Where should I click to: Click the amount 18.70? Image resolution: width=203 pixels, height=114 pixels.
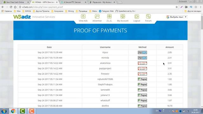(x=170, y=106)
